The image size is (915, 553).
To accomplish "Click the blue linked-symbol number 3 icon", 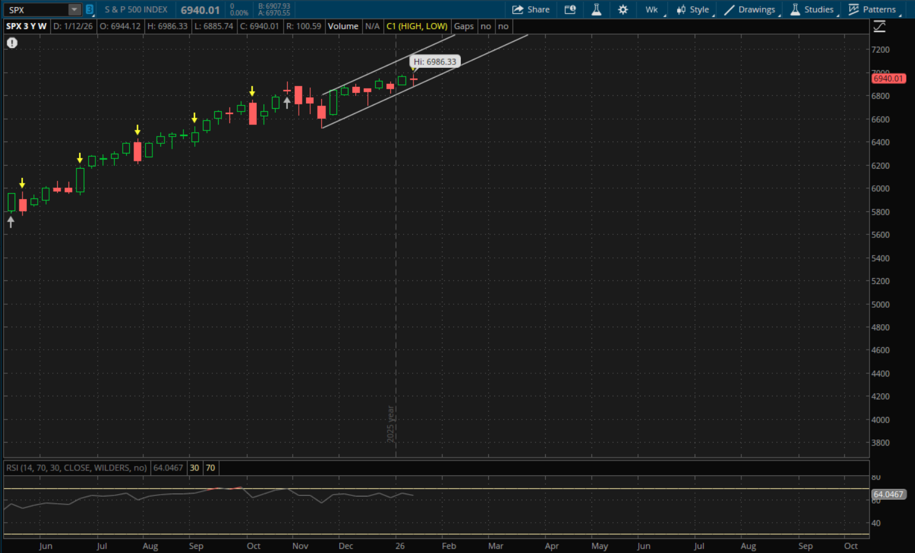I will (89, 10).
